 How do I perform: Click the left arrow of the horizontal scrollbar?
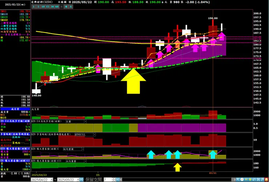(121, 179)
